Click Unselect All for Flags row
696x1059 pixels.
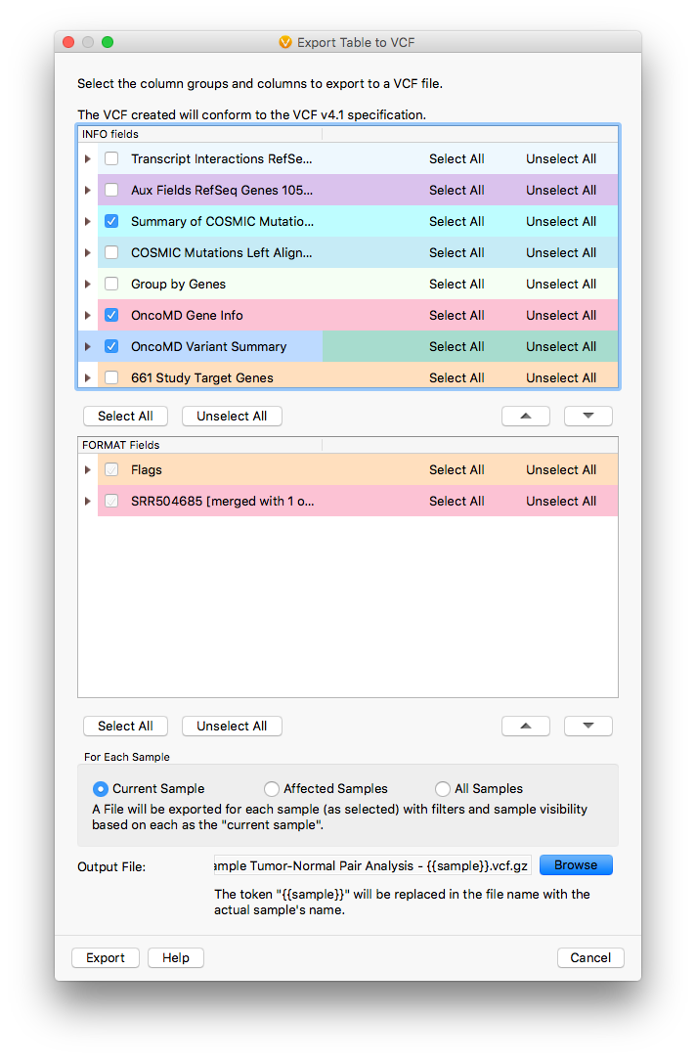[x=561, y=469]
